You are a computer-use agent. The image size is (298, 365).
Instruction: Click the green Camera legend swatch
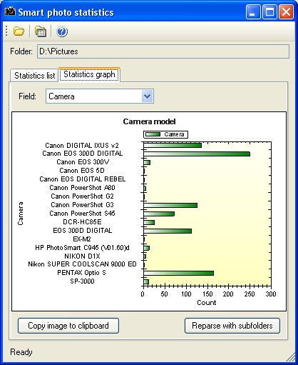pyautogui.click(x=153, y=134)
